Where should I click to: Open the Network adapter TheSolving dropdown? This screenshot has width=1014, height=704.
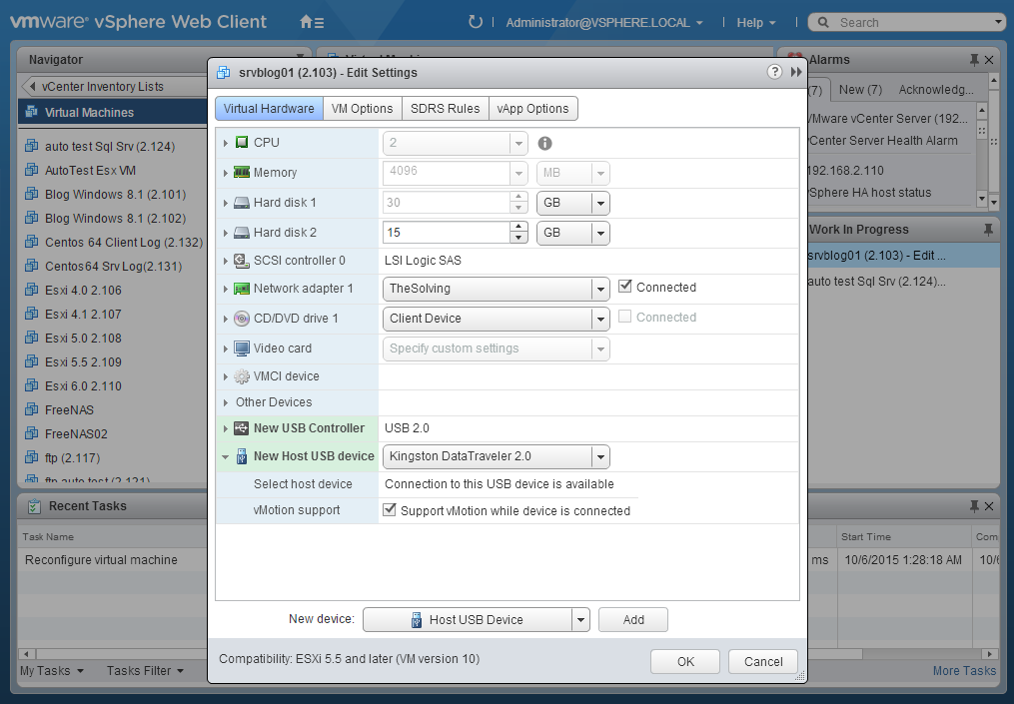pyautogui.click(x=496, y=289)
